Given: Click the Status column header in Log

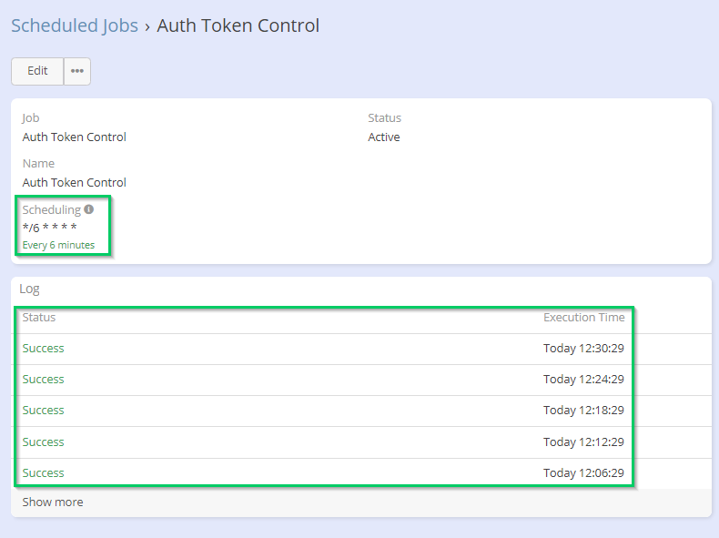Looking at the screenshot, I should tap(39, 318).
